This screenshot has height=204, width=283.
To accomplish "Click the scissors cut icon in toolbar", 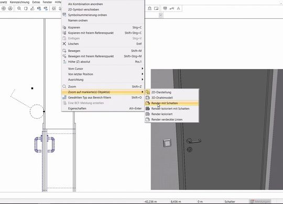I will [32, 8].
